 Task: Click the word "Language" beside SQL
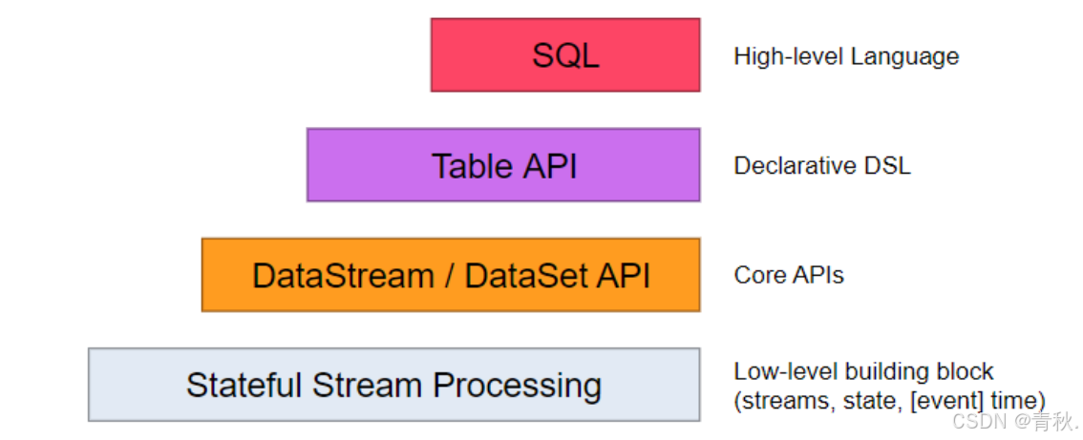pyautogui.click(x=904, y=56)
